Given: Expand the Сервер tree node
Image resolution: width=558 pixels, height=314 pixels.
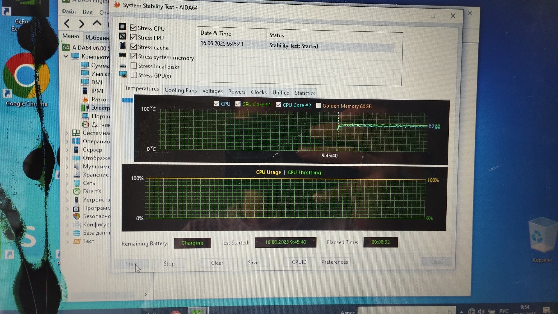Looking at the screenshot, I should point(67,150).
